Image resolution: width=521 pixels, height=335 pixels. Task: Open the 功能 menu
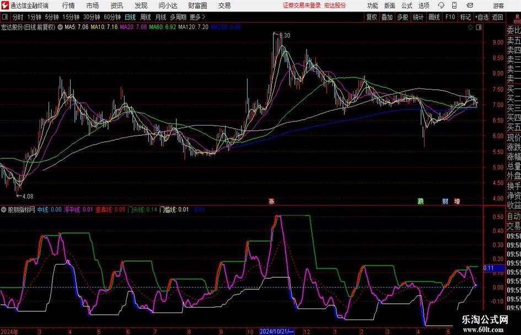click(373, 6)
